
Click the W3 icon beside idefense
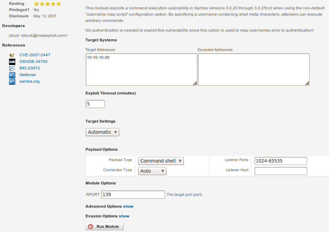12,75
